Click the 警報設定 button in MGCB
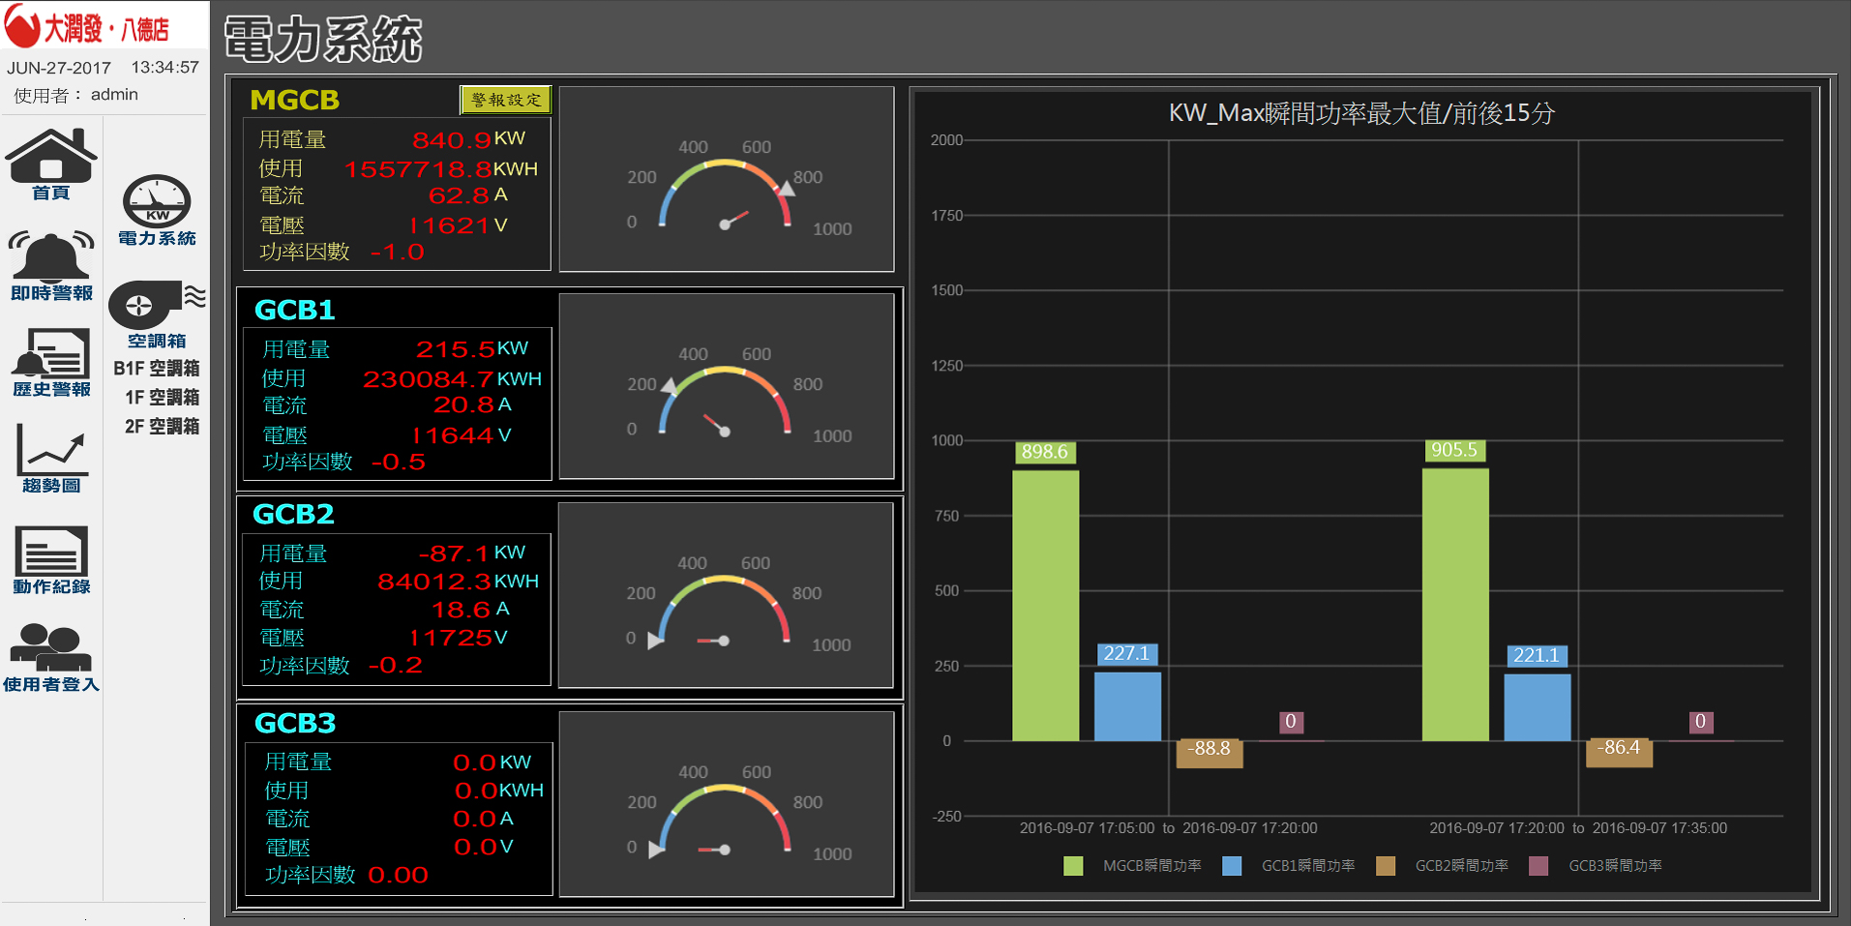Image resolution: width=1851 pixels, height=926 pixels. tap(505, 100)
